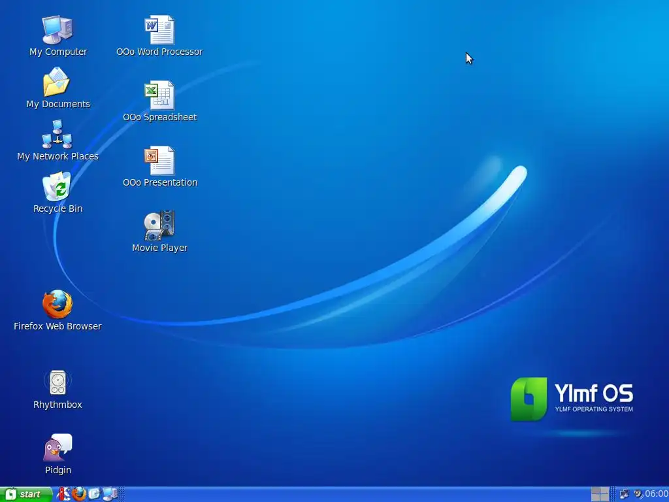The height and width of the screenshot is (502, 669).
Task: Click the red Swiss-army-knife icon in quick launch
Action: [x=63, y=494]
